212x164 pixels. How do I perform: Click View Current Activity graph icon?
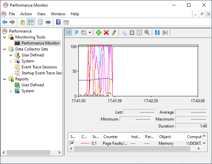(x=68, y=33)
